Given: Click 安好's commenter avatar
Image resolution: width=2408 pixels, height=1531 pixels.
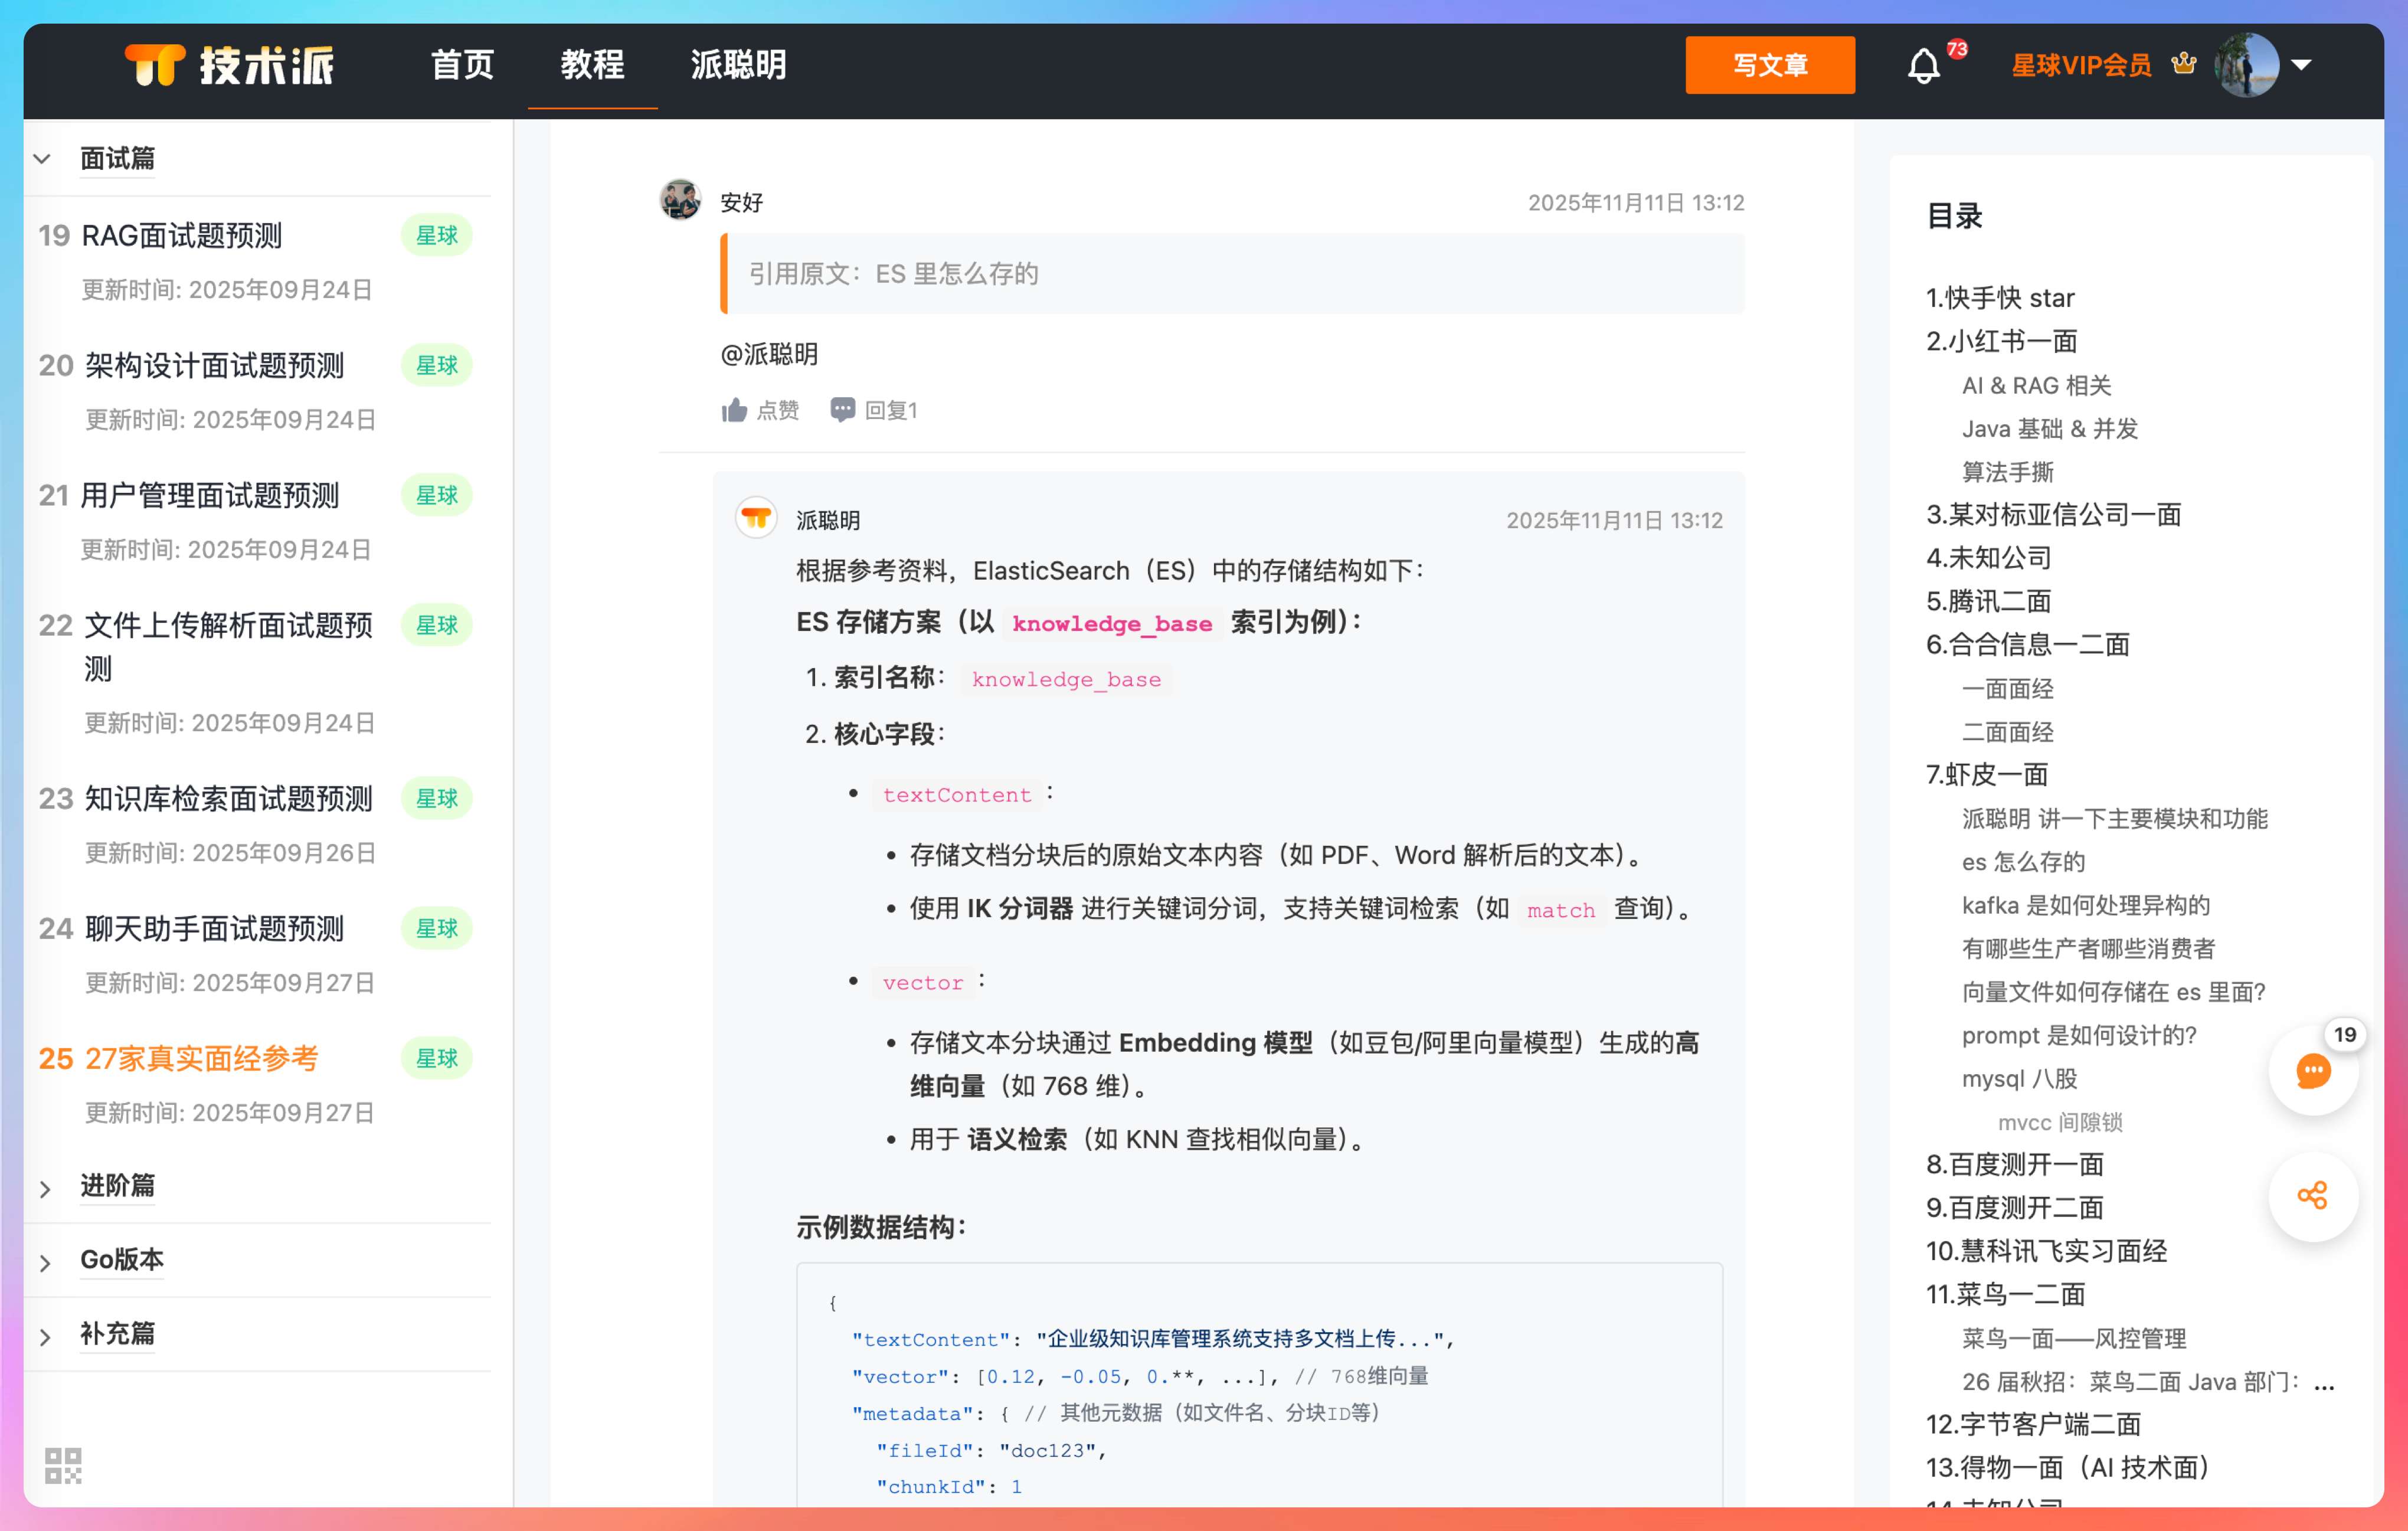Looking at the screenshot, I should click(x=680, y=200).
